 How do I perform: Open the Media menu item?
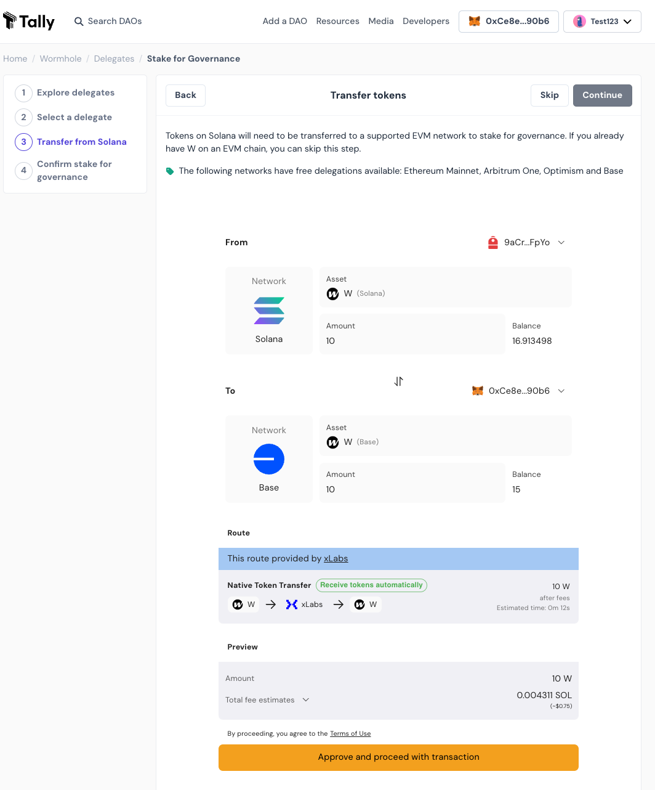(x=380, y=21)
